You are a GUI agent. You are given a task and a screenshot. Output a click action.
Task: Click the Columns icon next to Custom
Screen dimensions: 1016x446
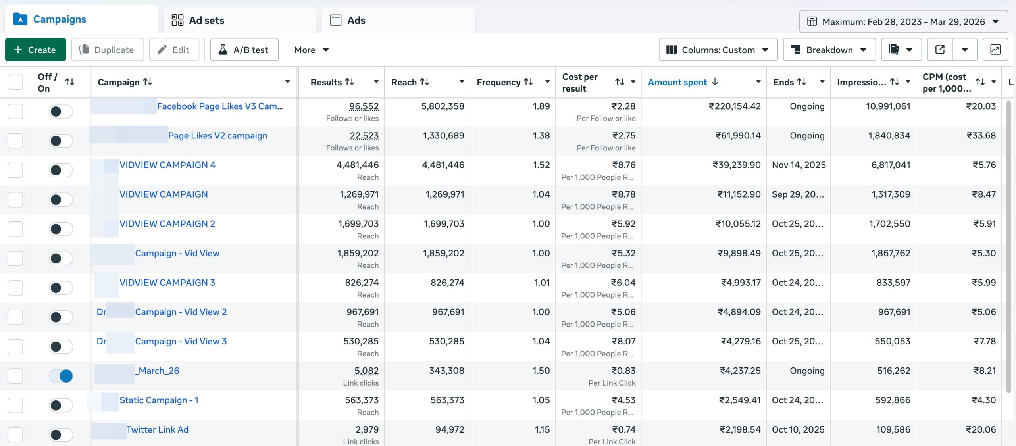672,49
